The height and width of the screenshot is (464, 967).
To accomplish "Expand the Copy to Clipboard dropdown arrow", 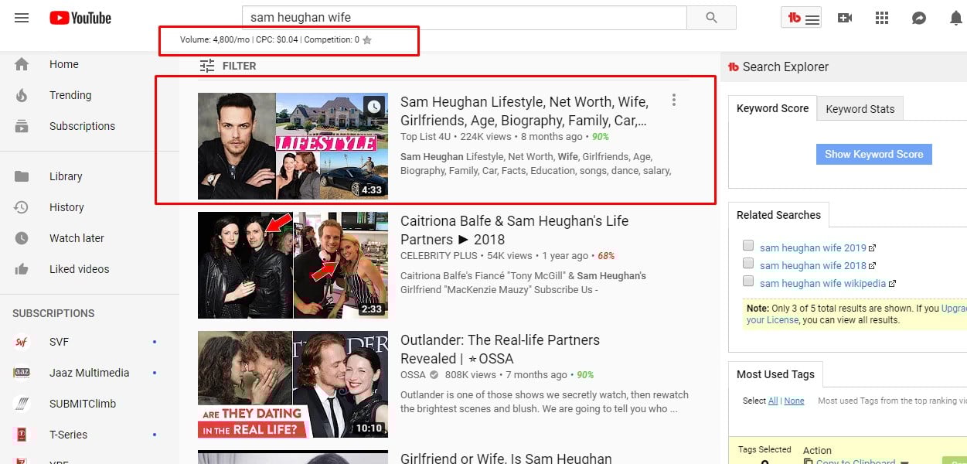I will [x=904, y=462].
